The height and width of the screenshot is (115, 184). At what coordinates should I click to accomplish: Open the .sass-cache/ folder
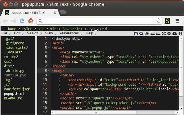16,48
